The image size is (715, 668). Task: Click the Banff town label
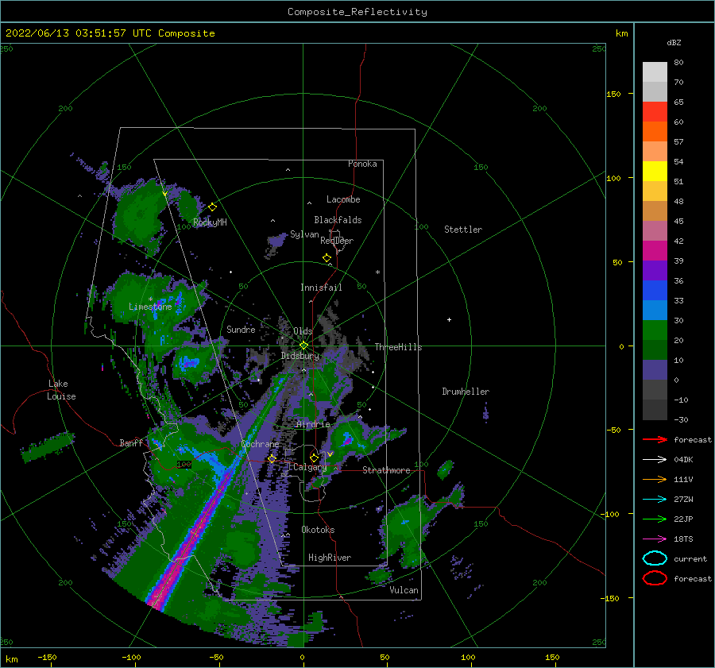(131, 442)
